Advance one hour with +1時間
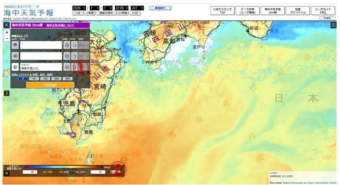The width and height of the screenshot is (340, 185). 123,13
